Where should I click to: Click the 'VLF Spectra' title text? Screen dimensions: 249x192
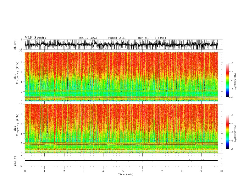pyautogui.click(x=36, y=38)
